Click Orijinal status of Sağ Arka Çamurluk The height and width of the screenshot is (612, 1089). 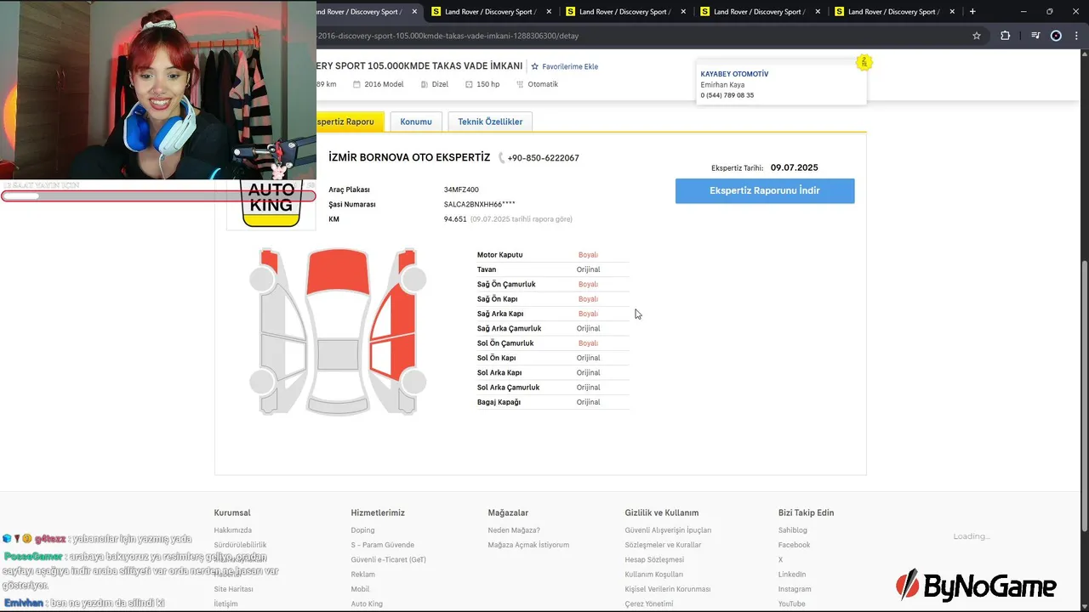(x=588, y=328)
